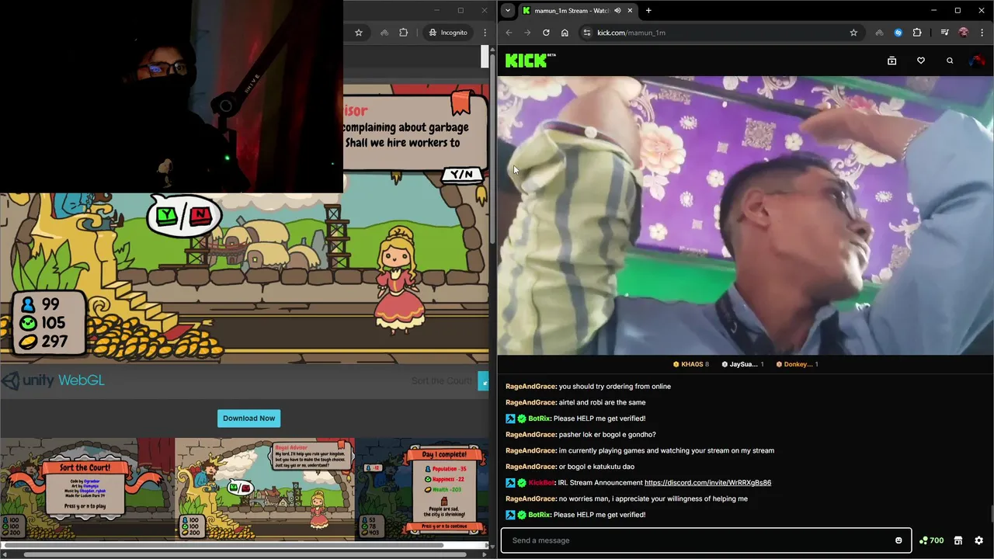The width and height of the screenshot is (994, 559).
Task: Click the population value 99 in game
Action: click(50, 304)
